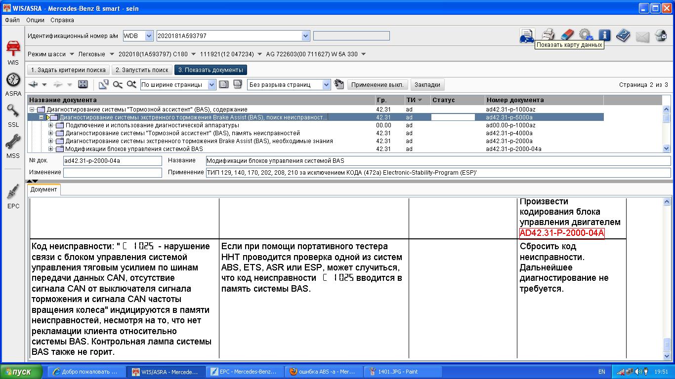Switch to ошибка ABS Firefox taskbar item
Screen dimensions: 675x379
click(324, 372)
